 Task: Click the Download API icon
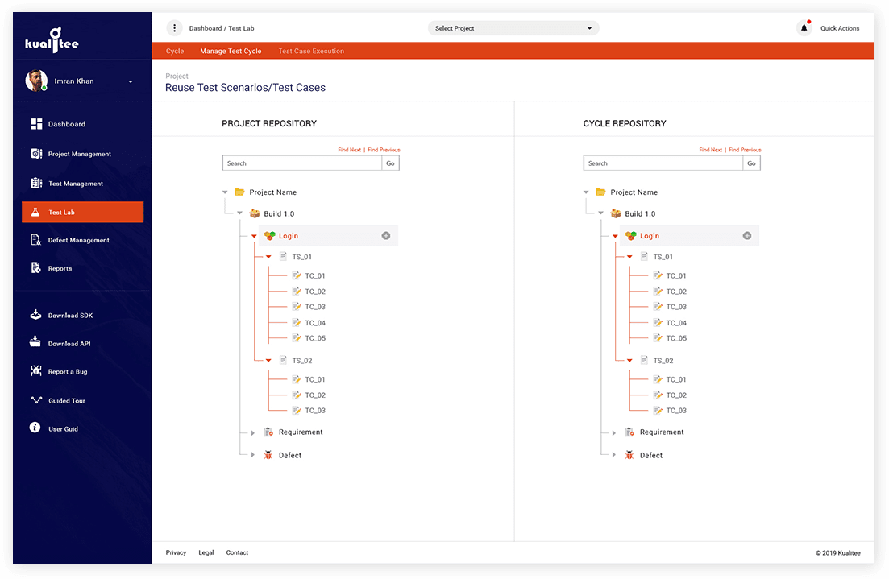click(35, 341)
